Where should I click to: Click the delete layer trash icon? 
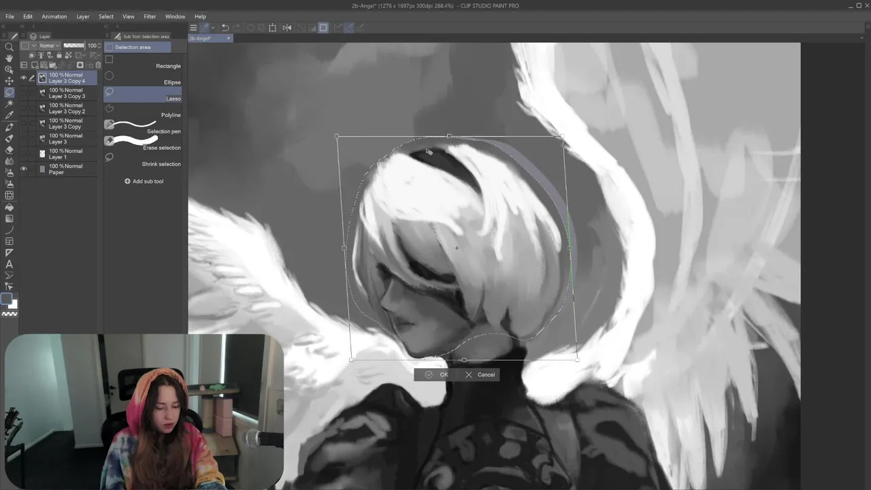[98, 65]
